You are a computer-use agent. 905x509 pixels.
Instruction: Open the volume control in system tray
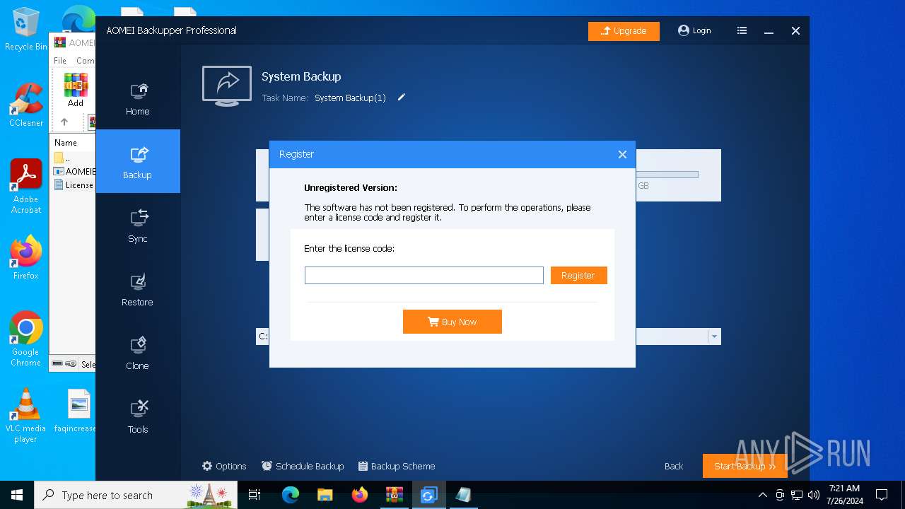814,495
